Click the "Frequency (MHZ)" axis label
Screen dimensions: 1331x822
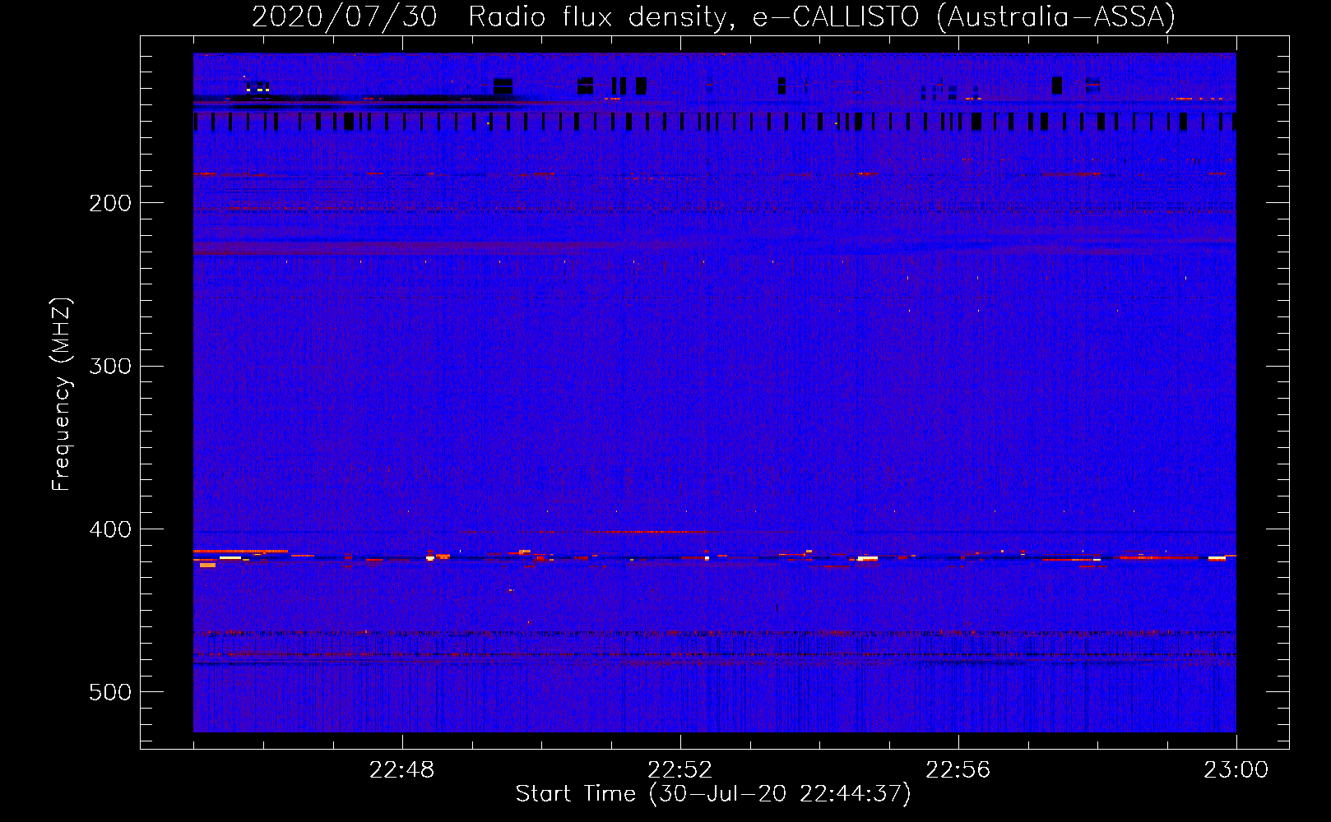pos(62,394)
